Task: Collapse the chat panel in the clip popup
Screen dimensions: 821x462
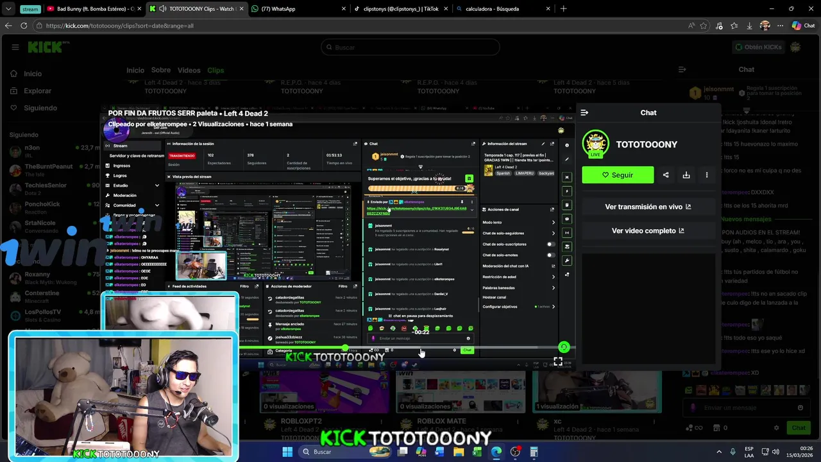Action: click(584, 112)
